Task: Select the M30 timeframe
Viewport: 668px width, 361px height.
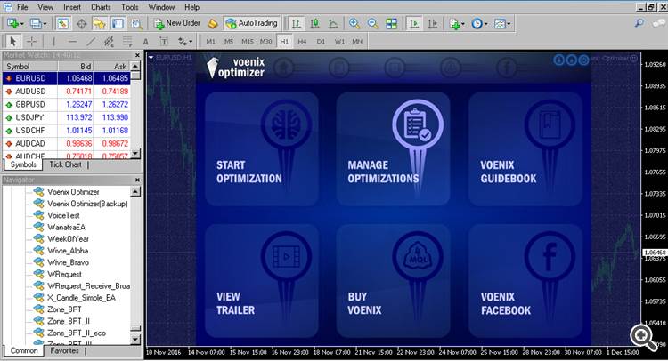Action: tap(265, 42)
